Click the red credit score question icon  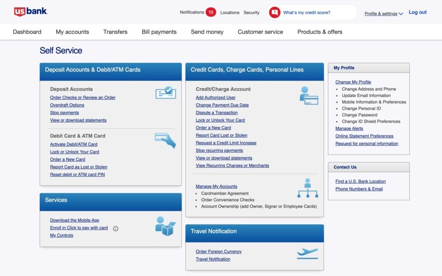point(274,13)
